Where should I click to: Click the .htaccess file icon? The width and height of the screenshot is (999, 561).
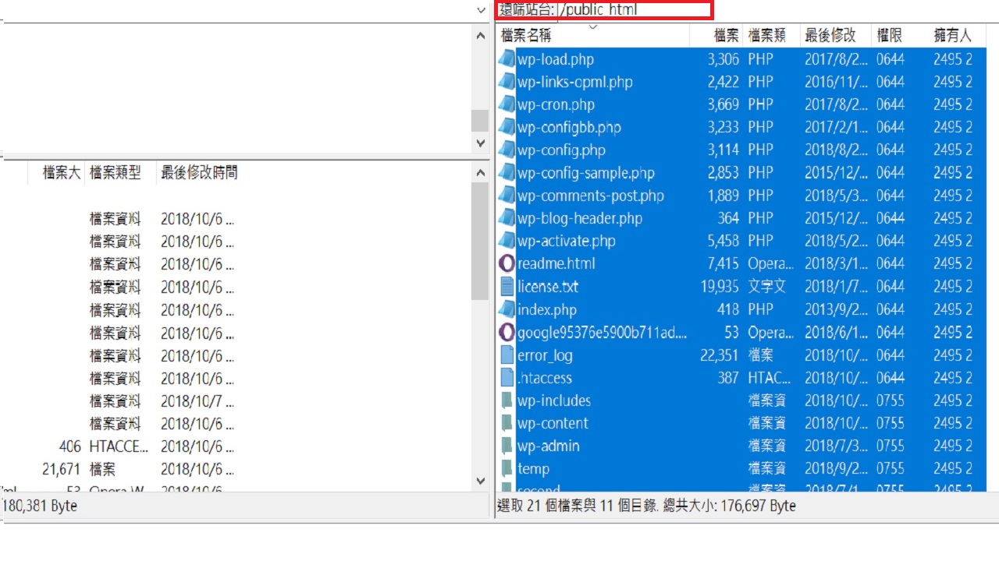coord(507,378)
